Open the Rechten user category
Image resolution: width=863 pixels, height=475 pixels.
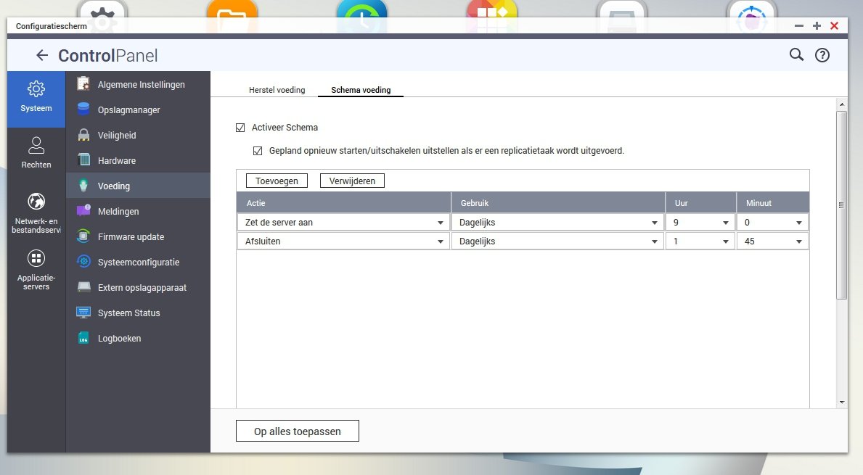point(36,152)
